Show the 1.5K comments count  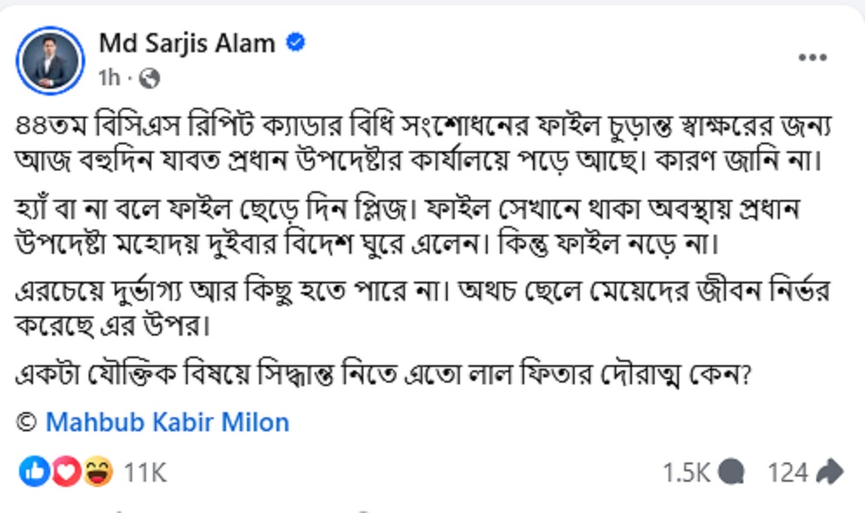pos(686,472)
